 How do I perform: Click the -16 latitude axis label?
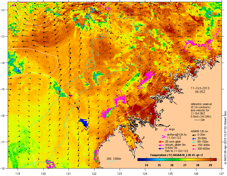pyautogui.click(x=3, y=116)
